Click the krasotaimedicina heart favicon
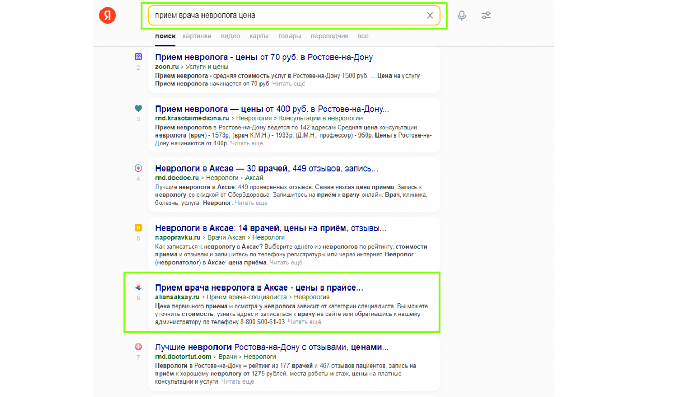Image resolution: width=694 pixels, height=397 pixels. (138, 109)
